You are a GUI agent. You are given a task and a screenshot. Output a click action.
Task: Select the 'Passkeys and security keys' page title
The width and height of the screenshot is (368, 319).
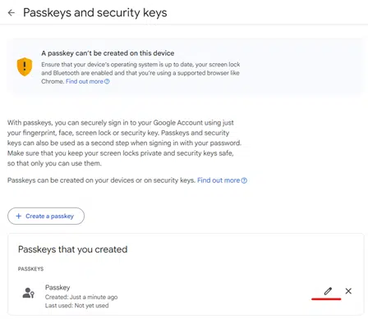click(x=95, y=13)
